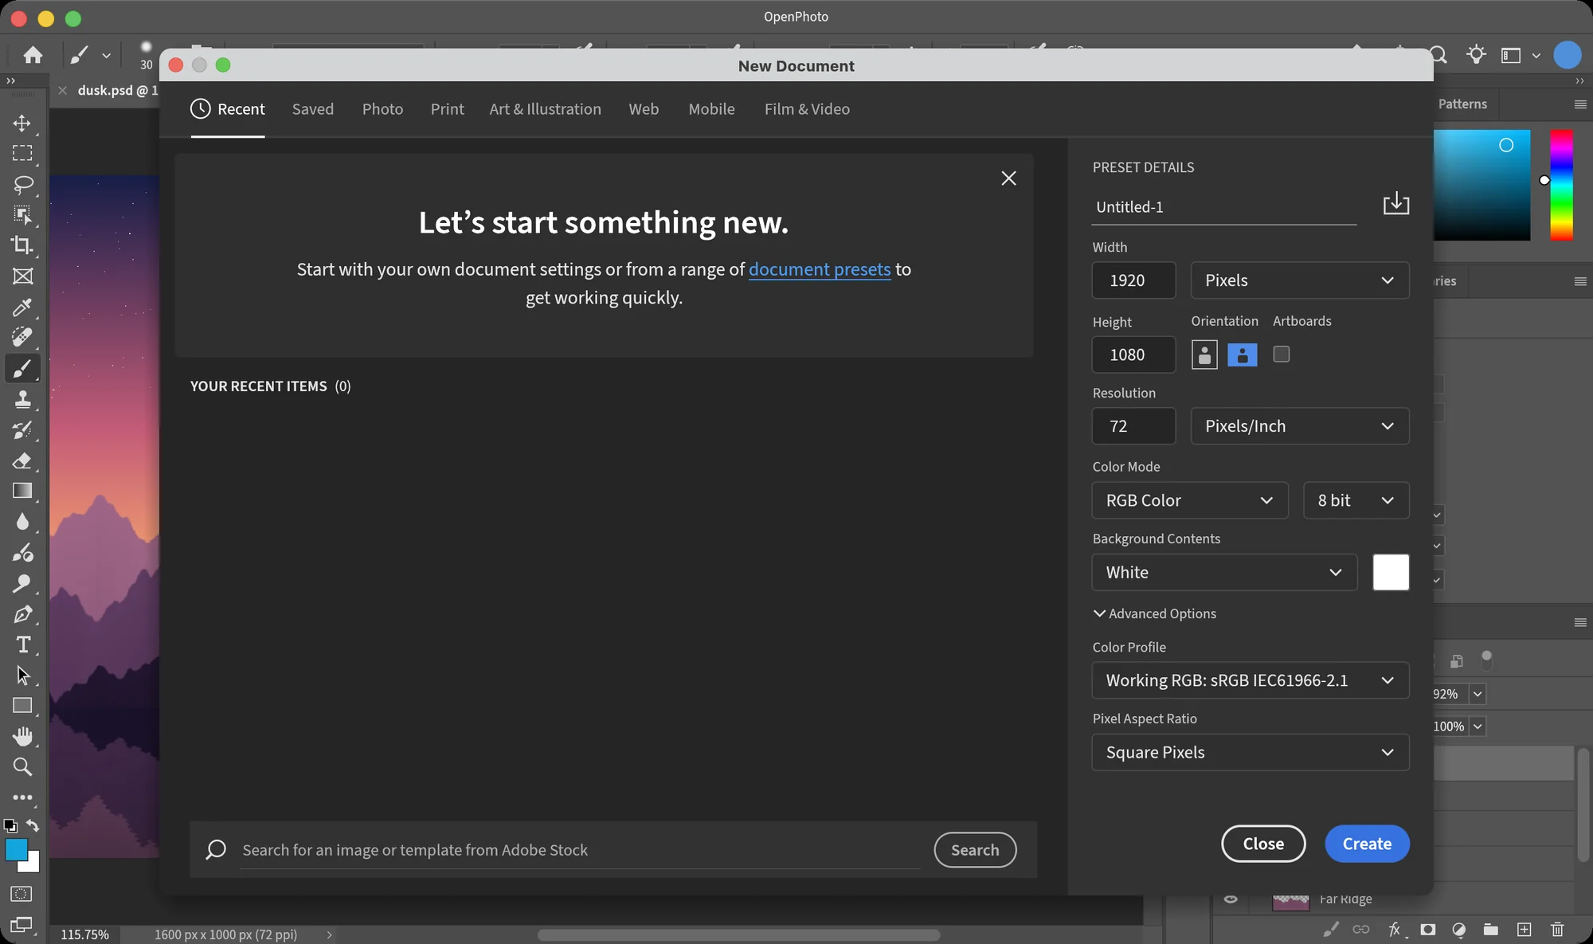Delete layer with trash icon

tap(1557, 929)
